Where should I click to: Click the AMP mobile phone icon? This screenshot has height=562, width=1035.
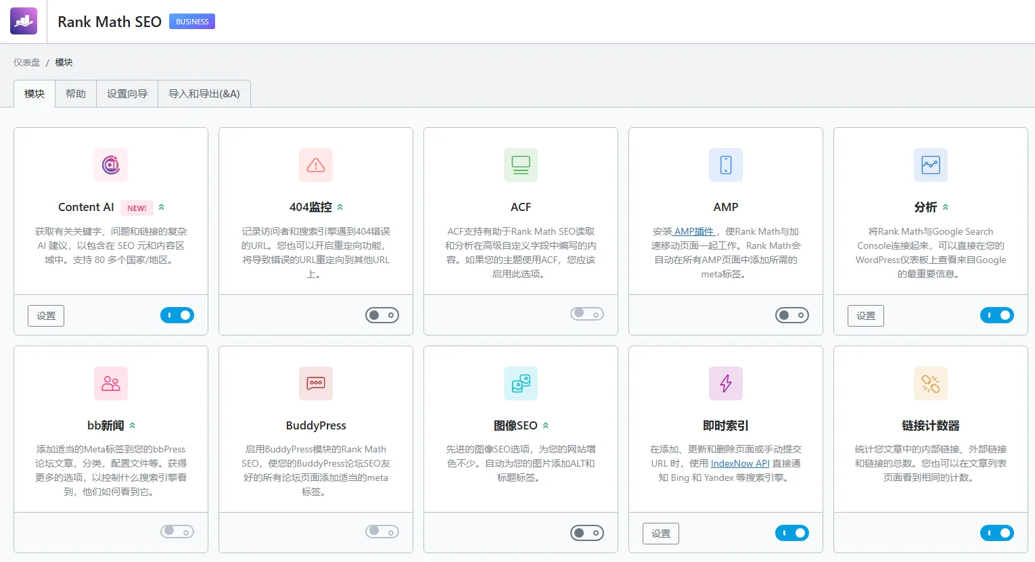[725, 164]
